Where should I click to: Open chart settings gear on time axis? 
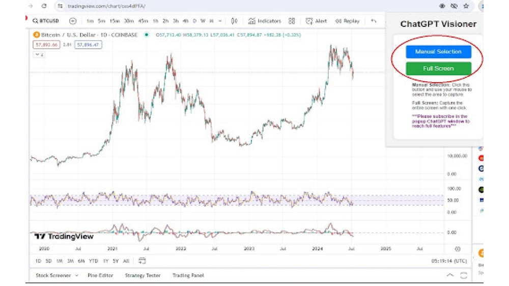pos(458,249)
